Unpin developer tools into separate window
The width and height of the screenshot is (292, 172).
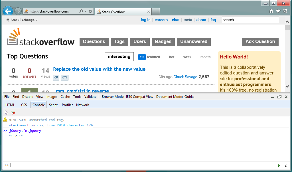point(279,97)
